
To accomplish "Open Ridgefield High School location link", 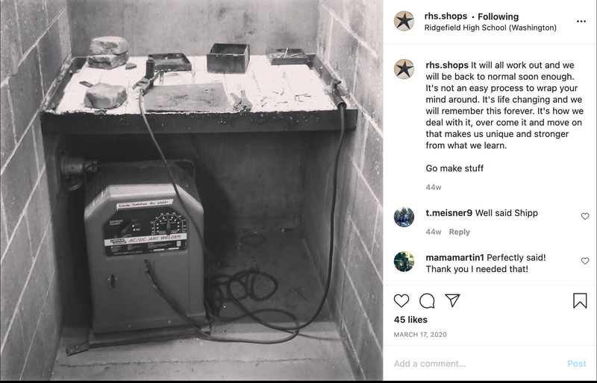I will click(x=490, y=28).
